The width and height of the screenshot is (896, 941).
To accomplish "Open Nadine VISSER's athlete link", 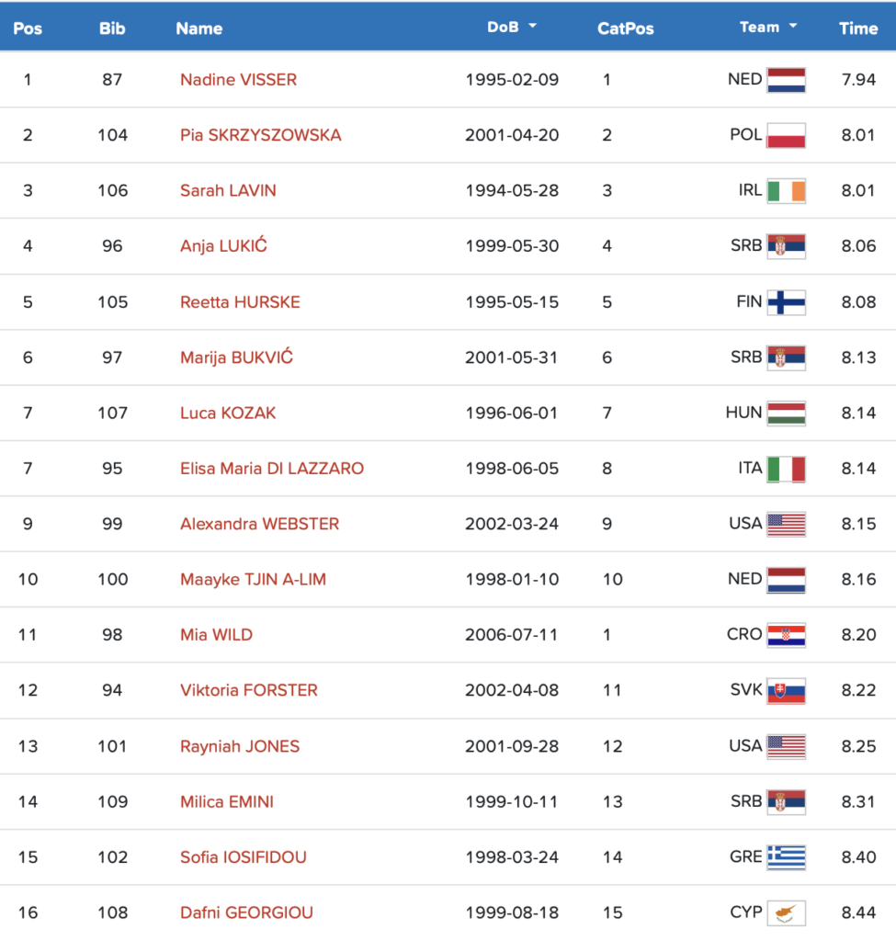I will [x=238, y=80].
